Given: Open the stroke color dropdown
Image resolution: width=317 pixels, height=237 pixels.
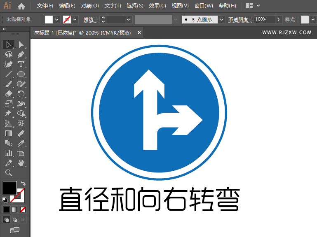Looking at the screenshot, I should coord(75,20).
